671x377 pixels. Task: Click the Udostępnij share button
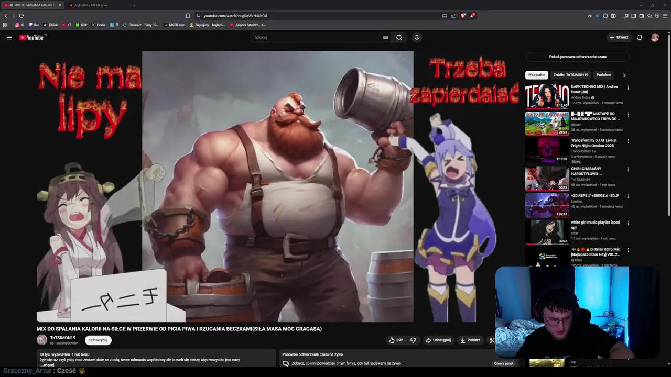[438, 340]
